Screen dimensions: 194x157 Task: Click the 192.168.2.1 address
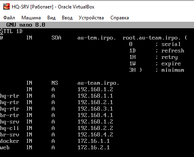[95, 102]
